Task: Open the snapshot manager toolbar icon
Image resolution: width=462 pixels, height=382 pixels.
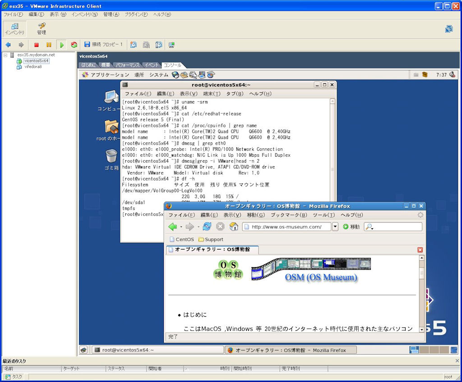Action: (158, 45)
